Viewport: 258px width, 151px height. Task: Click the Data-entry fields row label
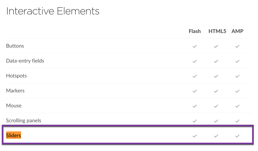tap(25, 61)
